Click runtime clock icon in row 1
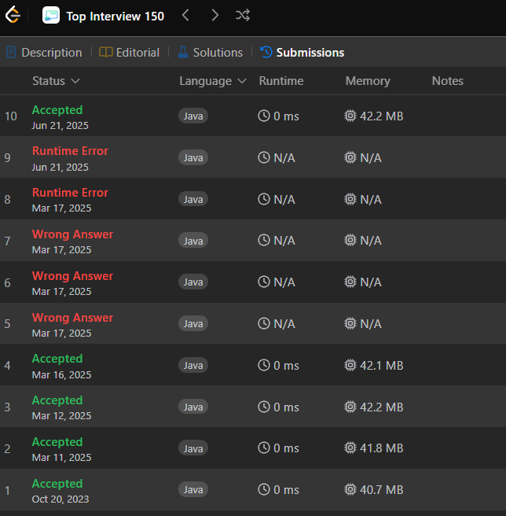The height and width of the screenshot is (516, 506). pos(264,489)
